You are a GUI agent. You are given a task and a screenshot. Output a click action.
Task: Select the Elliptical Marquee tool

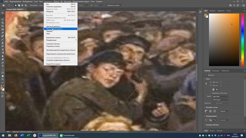click(x=3, y=16)
